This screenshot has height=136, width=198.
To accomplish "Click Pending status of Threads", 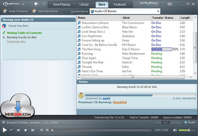I will [x=157, y=67].
